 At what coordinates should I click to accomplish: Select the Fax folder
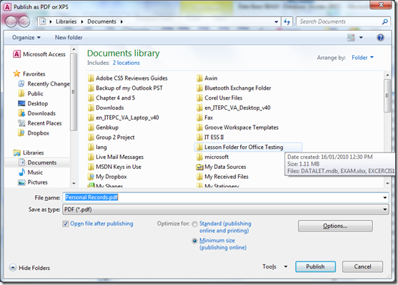(204, 118)
